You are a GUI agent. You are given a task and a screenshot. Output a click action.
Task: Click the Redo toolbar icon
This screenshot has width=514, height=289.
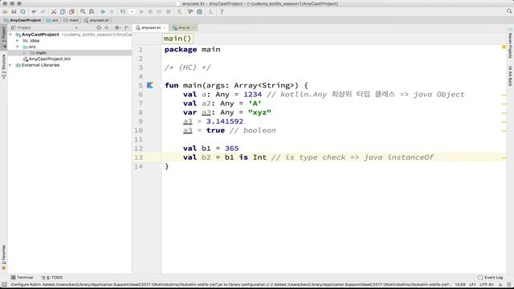coord(43,12)
